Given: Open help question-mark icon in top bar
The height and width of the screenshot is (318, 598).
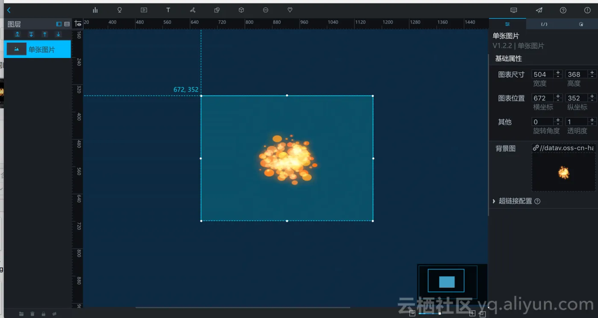Looking at the screenshot, I should point(563,10).
